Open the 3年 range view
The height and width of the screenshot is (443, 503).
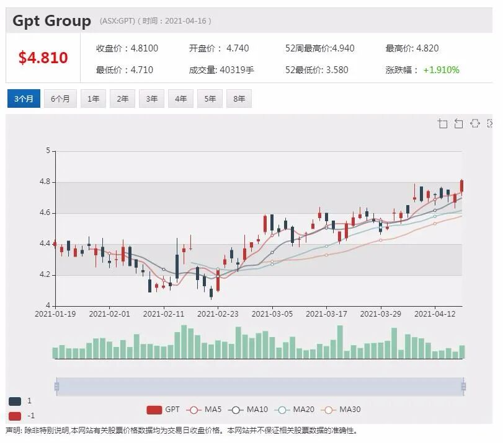click(x=152, y=99)
